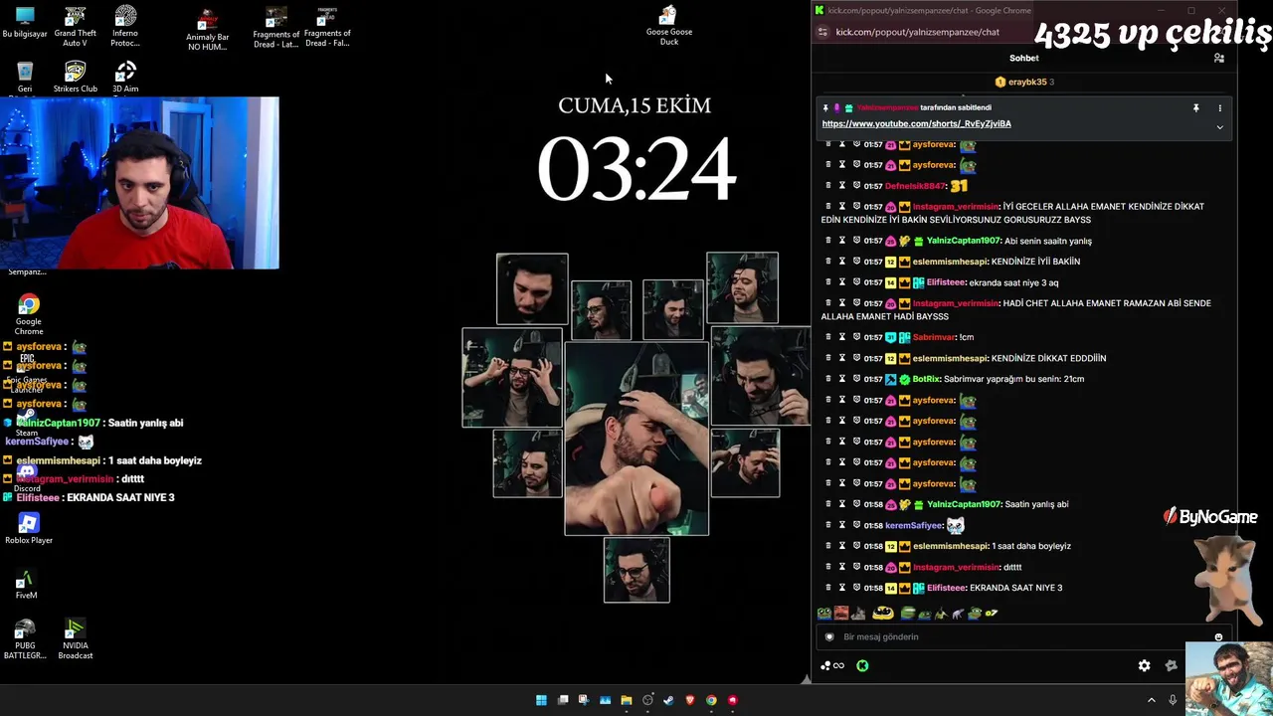The image size is (1273, 716).
Task: Select the o7 emote in quick emotes
Action: [x=991, y=614]
